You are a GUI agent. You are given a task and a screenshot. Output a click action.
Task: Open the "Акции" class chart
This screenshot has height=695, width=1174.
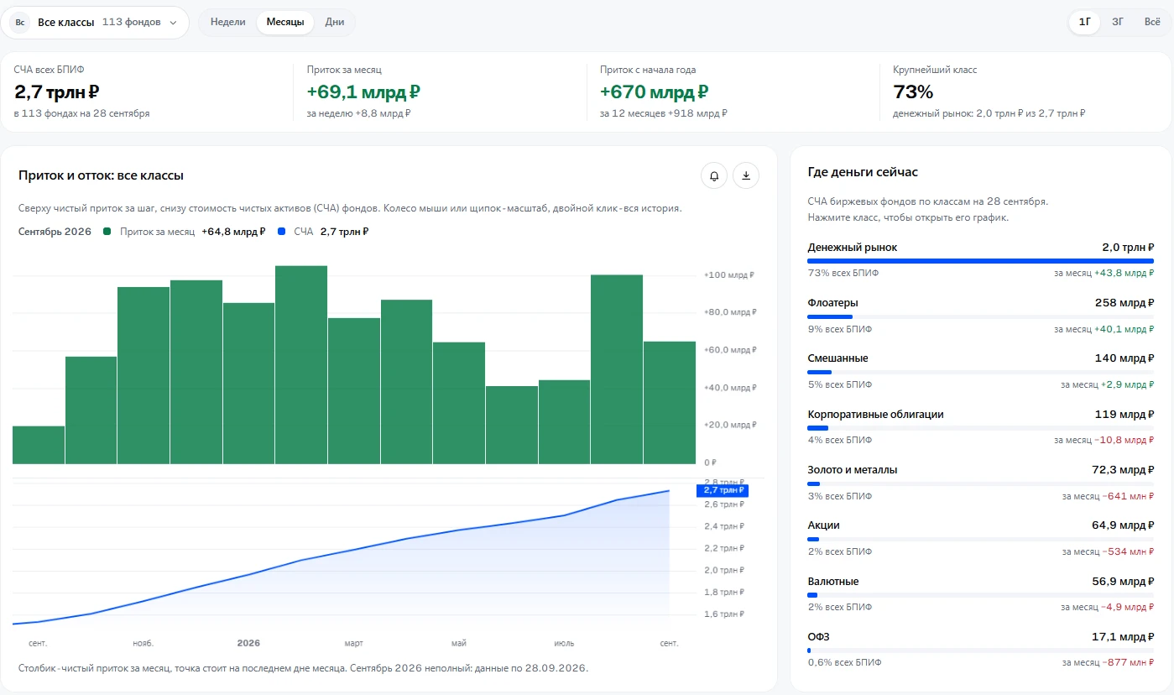[x=980, y=538]
